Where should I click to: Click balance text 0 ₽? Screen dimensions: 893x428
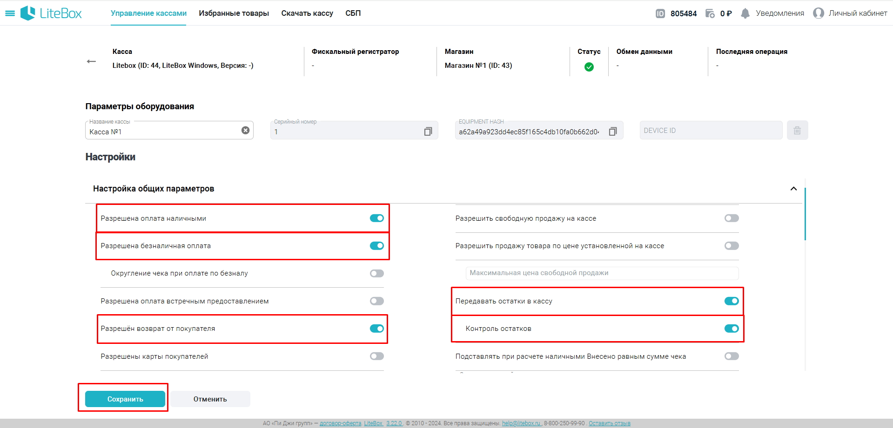click(726, 13)
